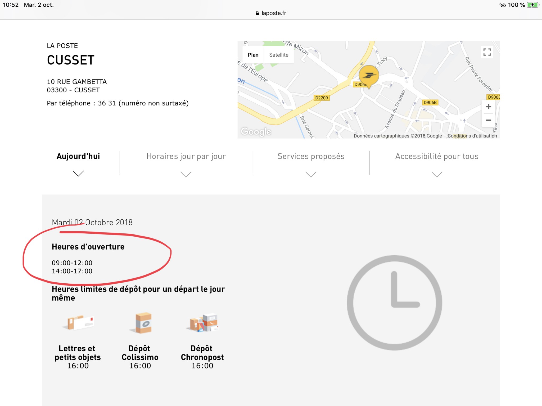This screenshot has width=542, height=406.
Task: Click the Avenue du Drapeau street label
Action: pos(395,109)
